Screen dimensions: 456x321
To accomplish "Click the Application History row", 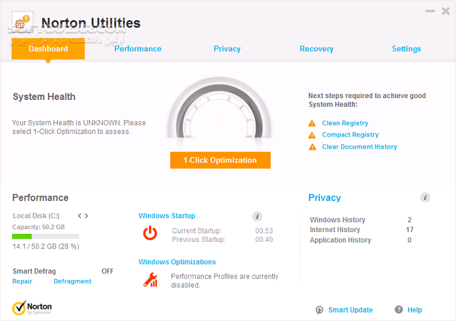I will pyautogui.click(x=361, y=240).
